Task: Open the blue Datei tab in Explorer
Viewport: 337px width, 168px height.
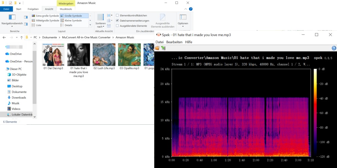Action: (6, 9)
